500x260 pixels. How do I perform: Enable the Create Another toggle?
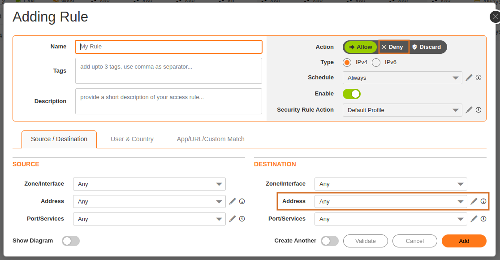pyautogui.click(x=330, y=241)
